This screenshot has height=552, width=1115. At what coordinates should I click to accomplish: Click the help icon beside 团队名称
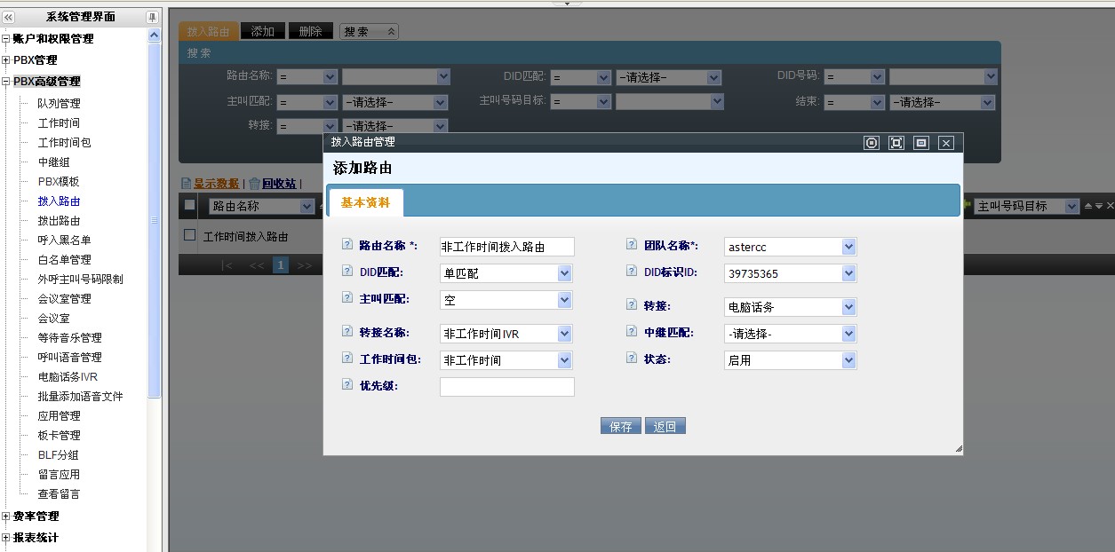pyautogui.click(x=632, y=245)
